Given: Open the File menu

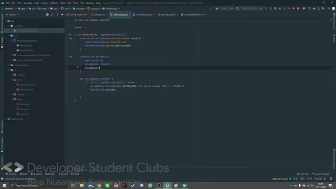Looking at the screenshot, I should pyautogui.click(x=8, y=3).
